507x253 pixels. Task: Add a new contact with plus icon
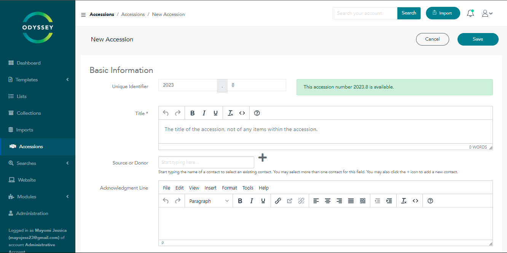tap(263, 157)
